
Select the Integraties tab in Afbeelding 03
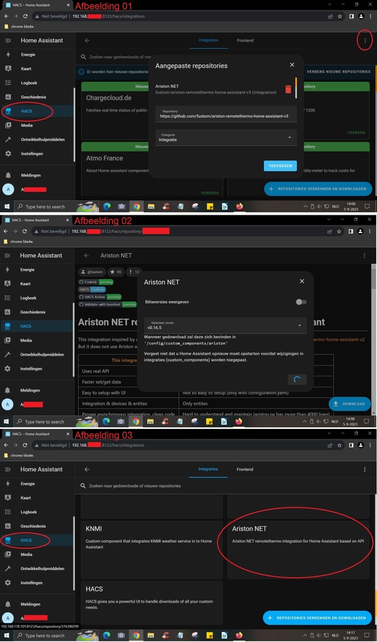click(208, 469)
